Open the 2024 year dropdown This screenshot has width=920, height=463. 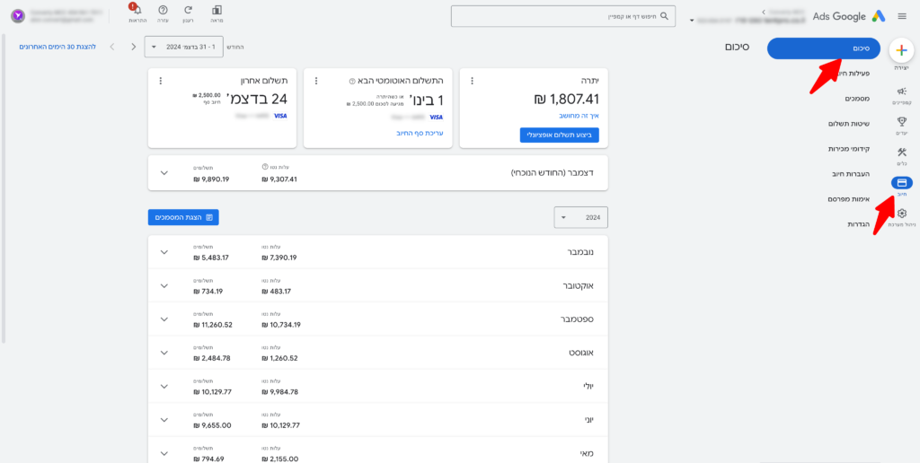pos(581,217)
